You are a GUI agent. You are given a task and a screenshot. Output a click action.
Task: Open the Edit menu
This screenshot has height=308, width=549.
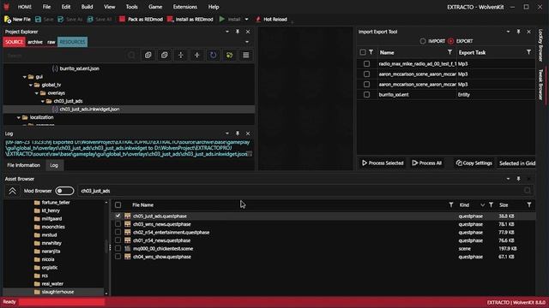click(66, 7)
